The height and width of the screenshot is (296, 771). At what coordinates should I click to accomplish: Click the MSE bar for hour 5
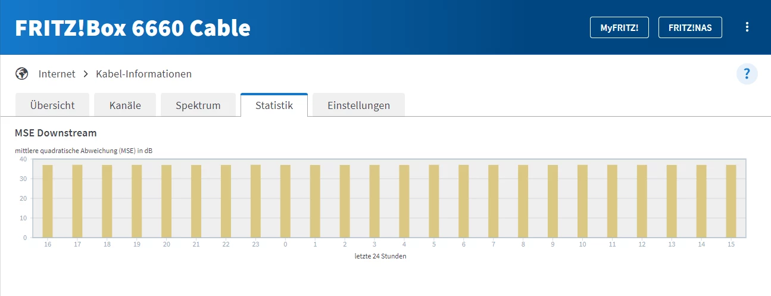434,201
